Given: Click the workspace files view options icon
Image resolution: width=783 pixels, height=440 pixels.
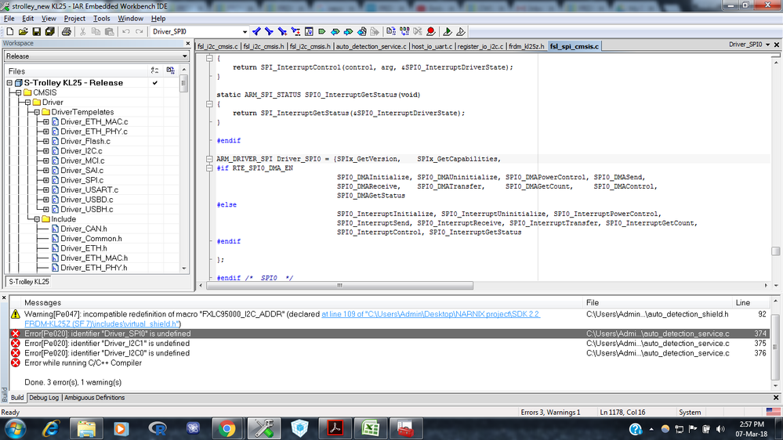Looking at the screenshot, I should 155,70.
